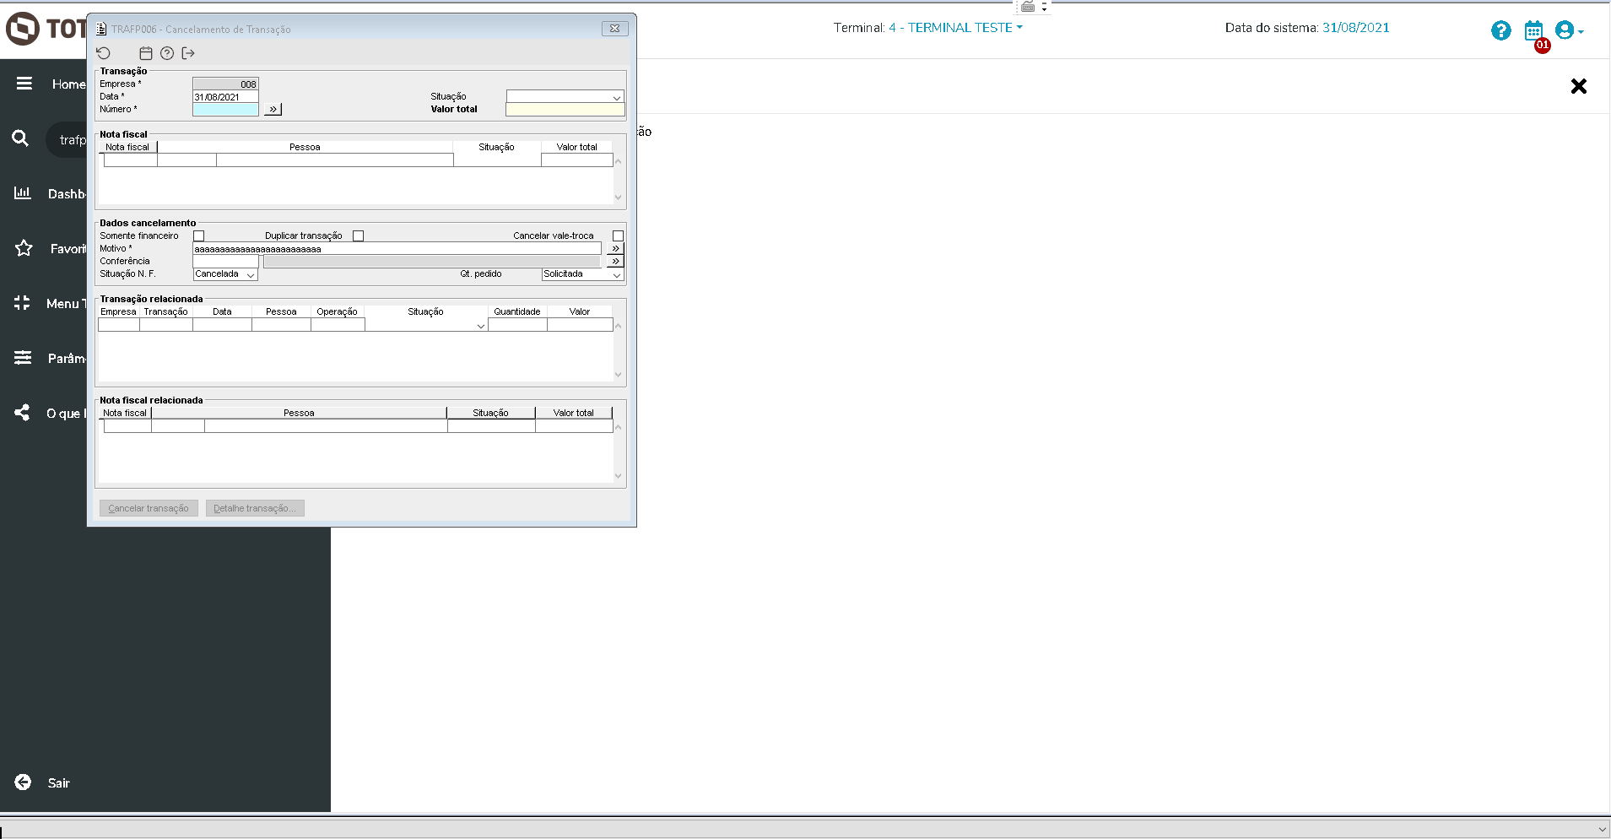Click scroll-up arrow in Nota fiscal relacionada grid
1611x839 pixels.
point(618,427)
